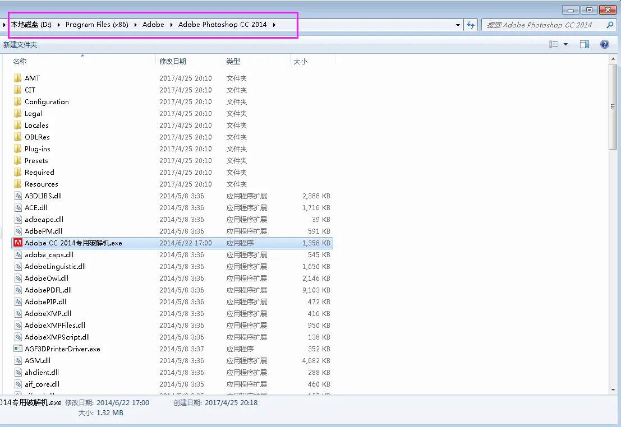This screenshot has width=621, height=427.
Task: Select the file AdobeXMP.dll
Action: [48, 313]
